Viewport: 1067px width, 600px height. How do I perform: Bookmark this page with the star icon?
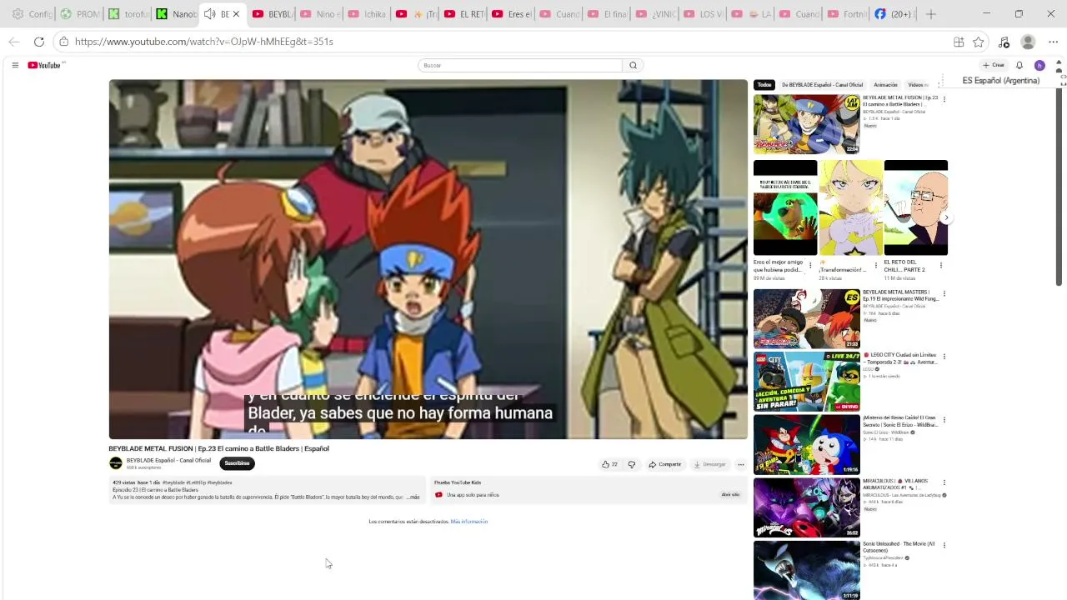(979, 42)
